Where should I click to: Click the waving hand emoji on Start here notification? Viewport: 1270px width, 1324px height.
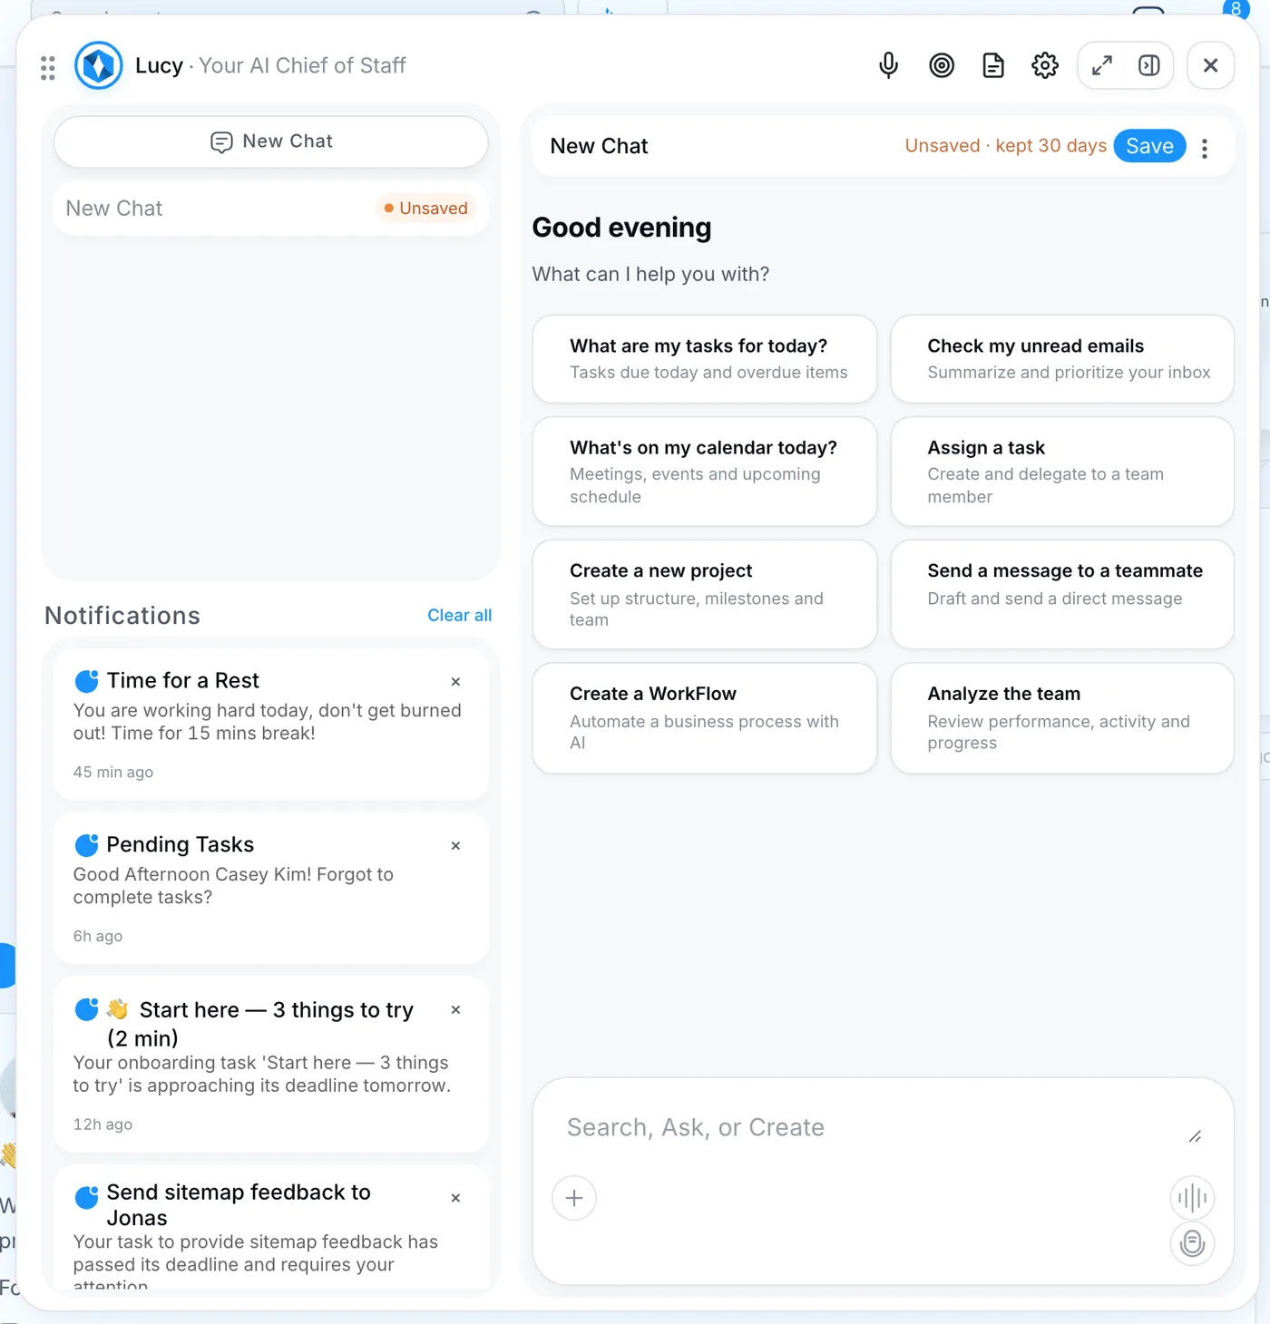pyautogui.click(x=117, y=1009)
